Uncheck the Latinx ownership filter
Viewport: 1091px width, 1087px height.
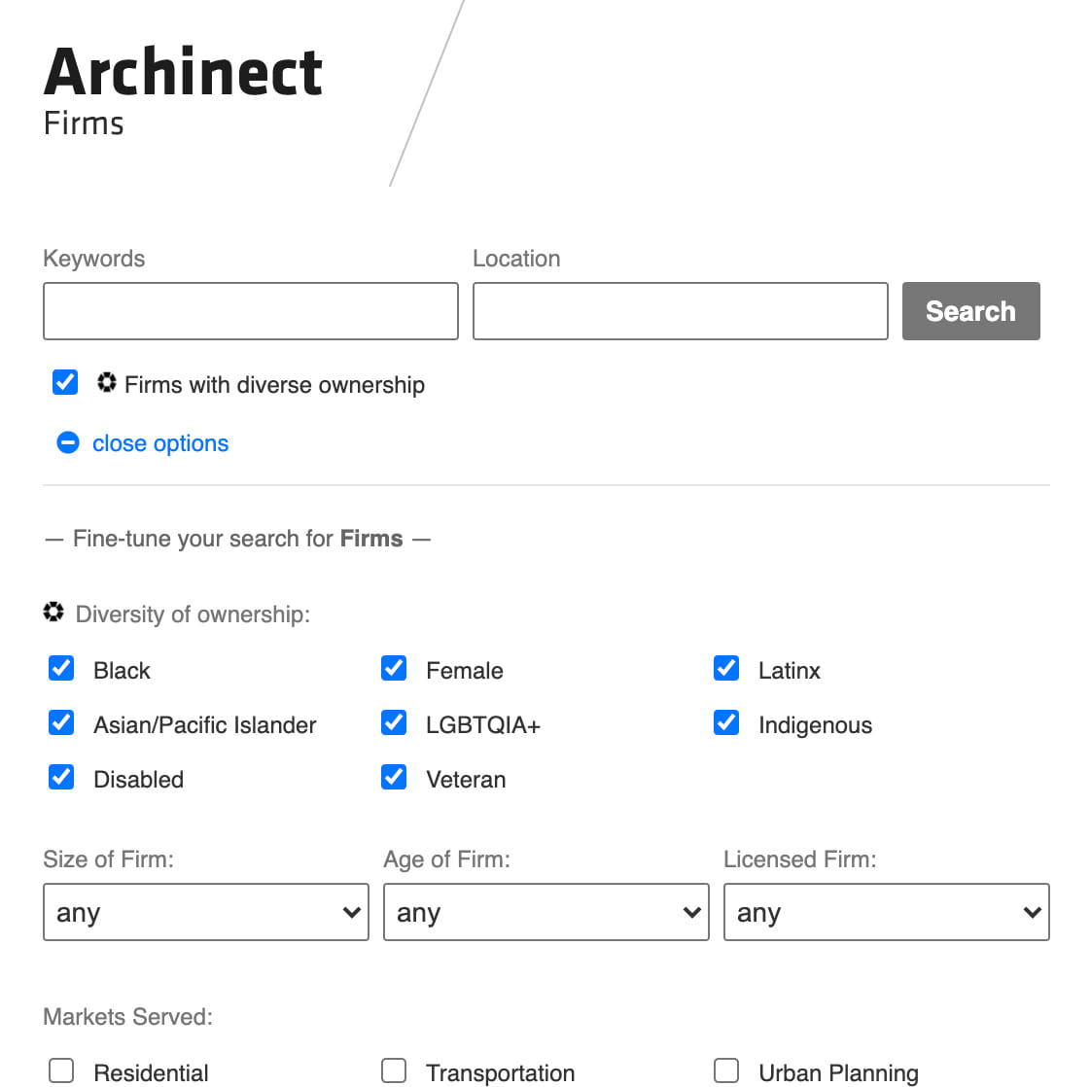tap(726, 668)
